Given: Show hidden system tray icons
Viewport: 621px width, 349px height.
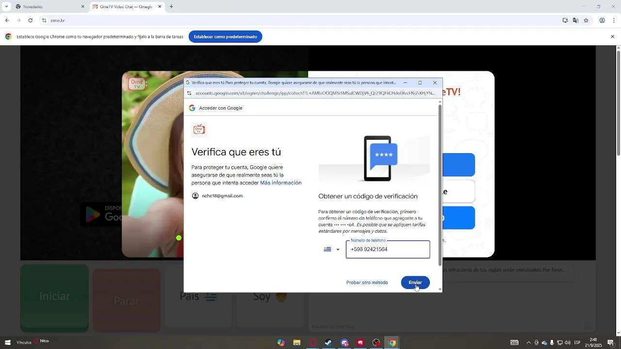Looking at the screenshot, I should click(x=528, y=343).
